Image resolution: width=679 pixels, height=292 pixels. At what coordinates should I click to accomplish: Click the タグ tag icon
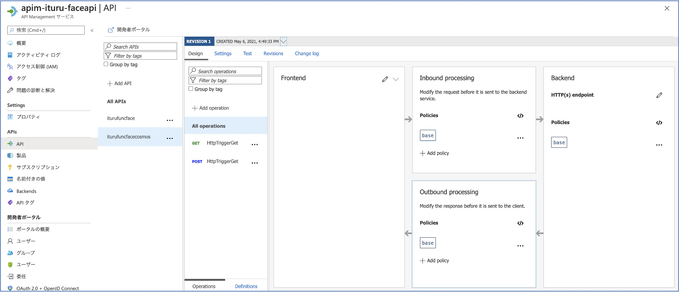click(x=10, y=78)
